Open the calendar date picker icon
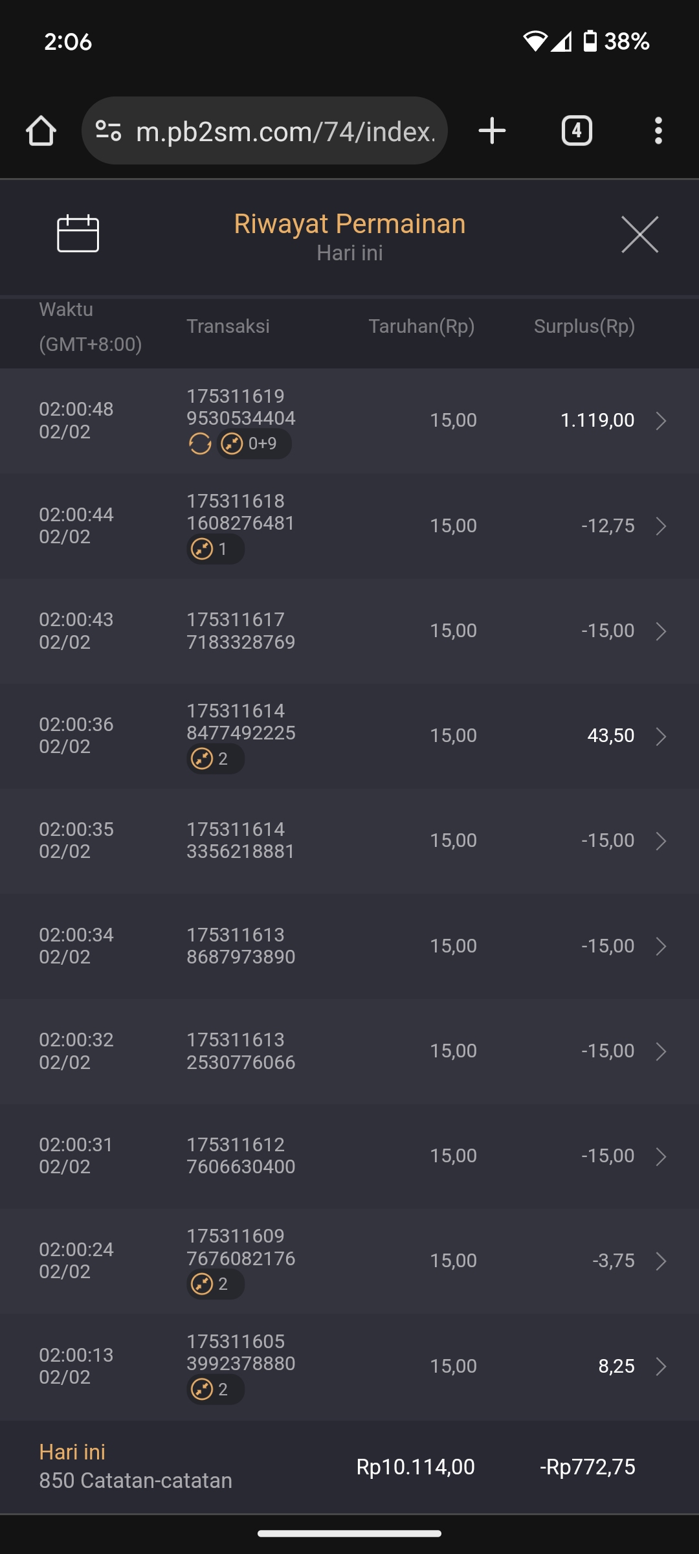Viewport: 699px width, 1554px height. (78, 233)
